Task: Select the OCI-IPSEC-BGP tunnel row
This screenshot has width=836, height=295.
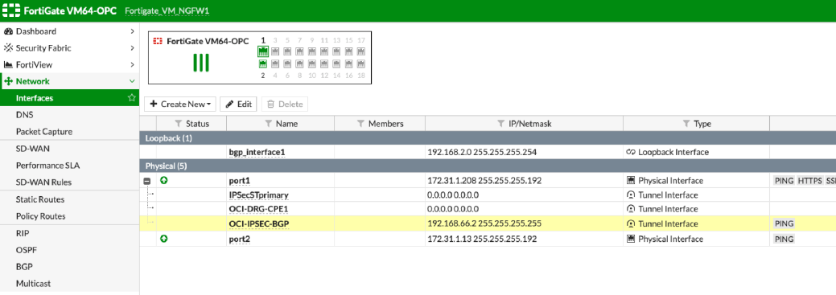Action: 488,223
